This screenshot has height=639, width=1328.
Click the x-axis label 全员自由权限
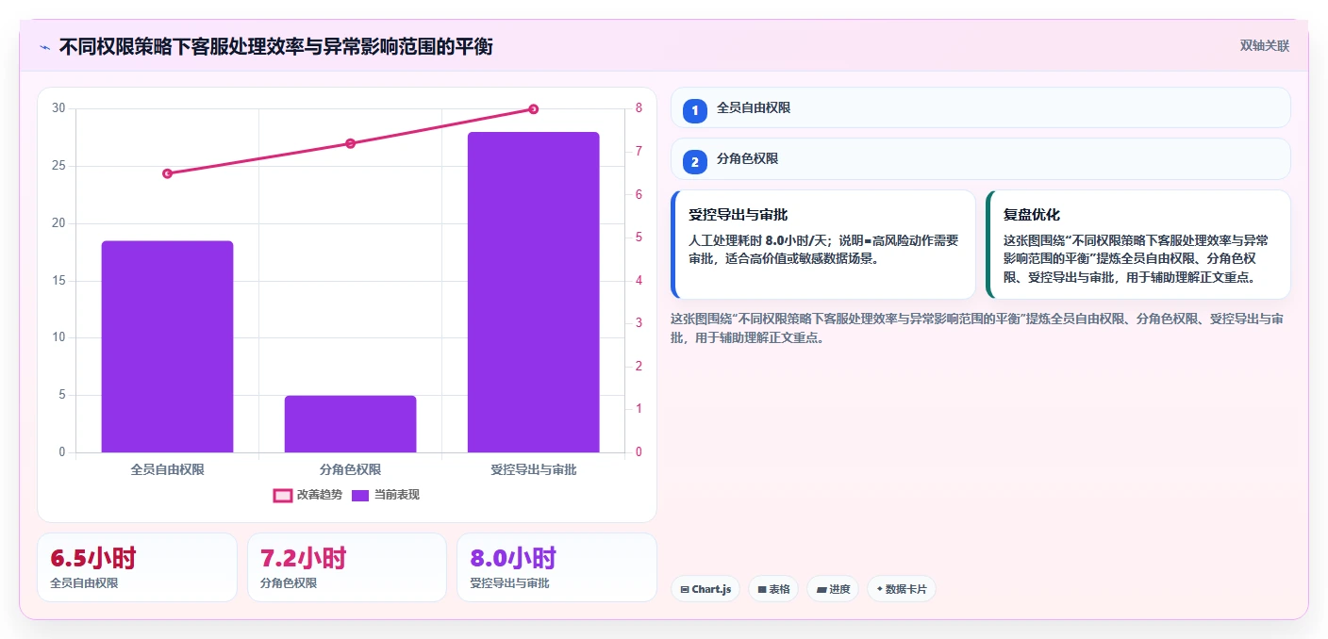167,469
